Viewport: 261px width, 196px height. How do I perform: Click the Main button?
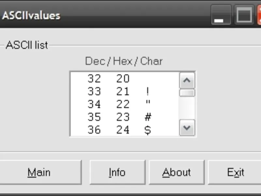point(39,172)
